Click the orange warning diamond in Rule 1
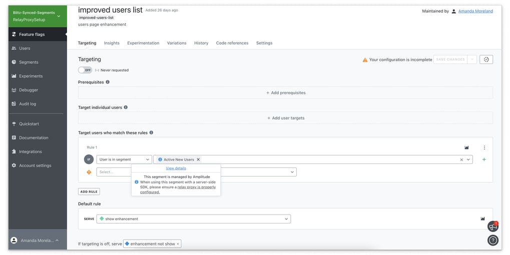Screen dimensions: 510x255 coord(89,172)
